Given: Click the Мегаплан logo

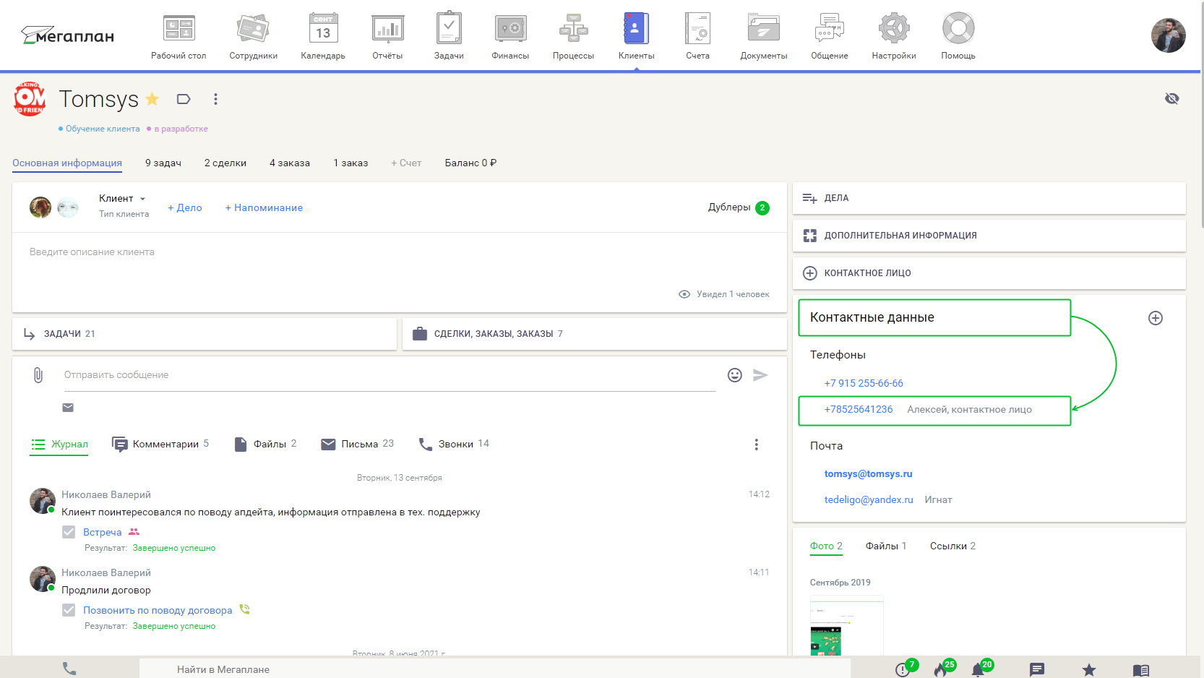Looking at the screenshot, I should coord(68,35).
